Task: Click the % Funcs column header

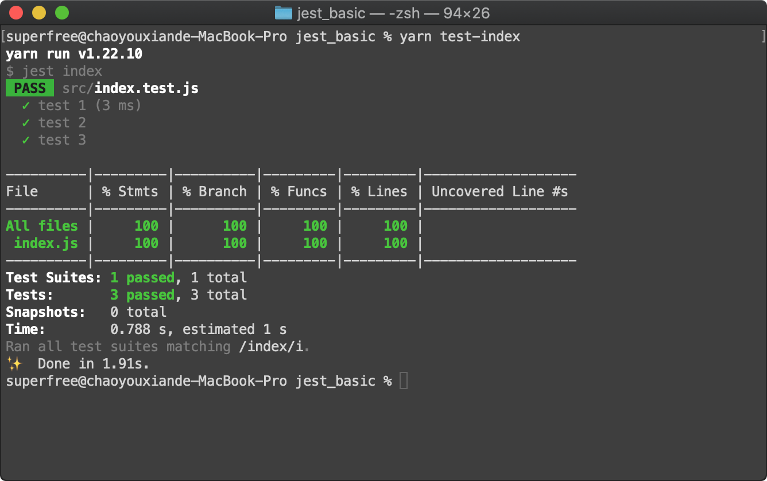Action: coord(299,192)
